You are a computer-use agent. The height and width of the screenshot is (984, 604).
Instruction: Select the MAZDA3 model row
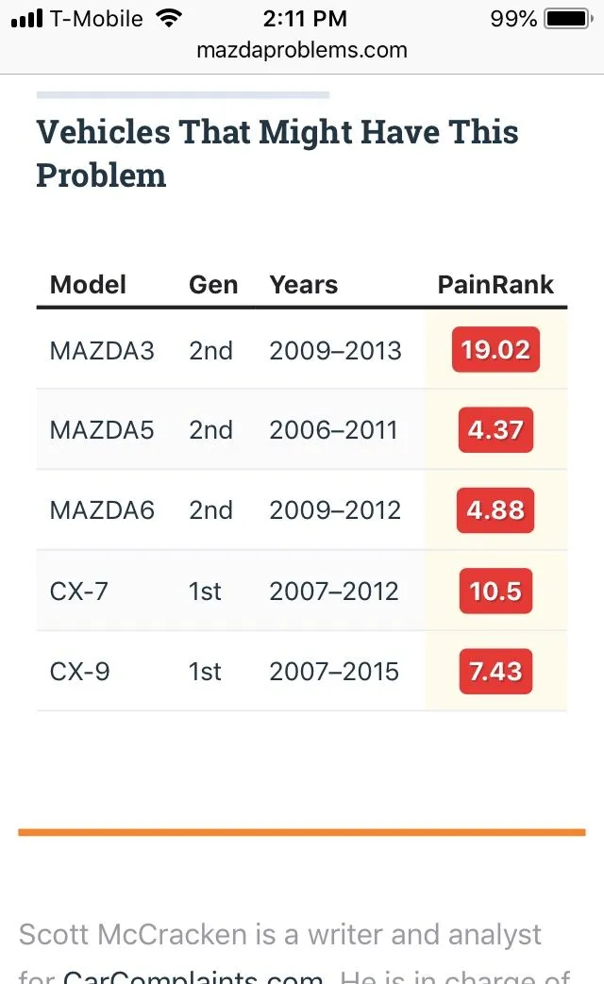[102, 351]
